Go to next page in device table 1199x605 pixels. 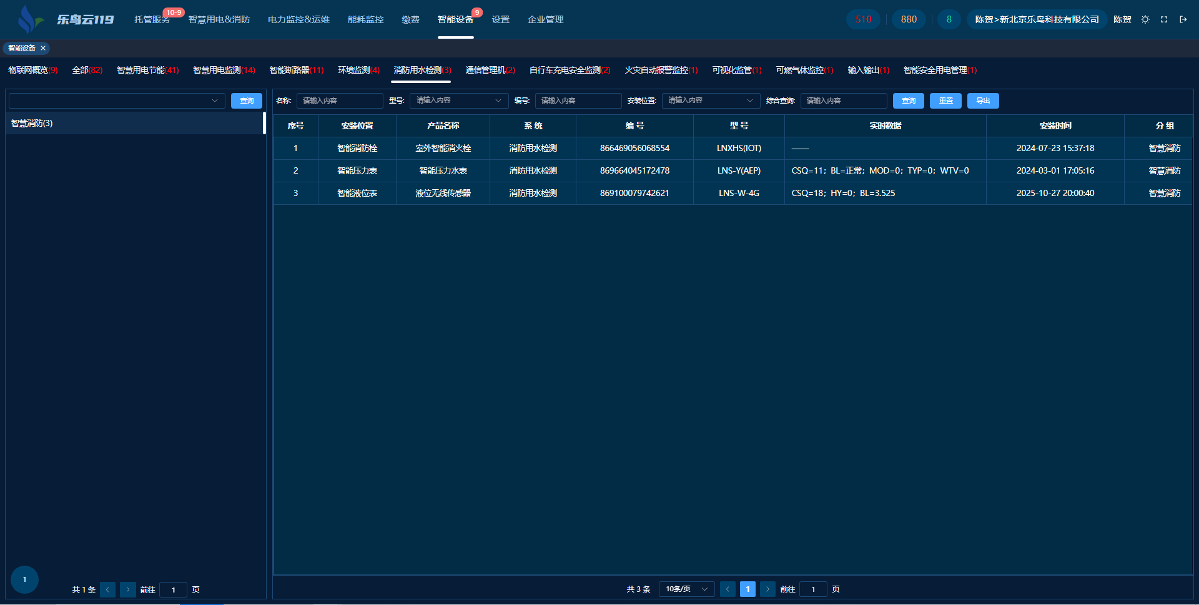click(x=767, y=589)
